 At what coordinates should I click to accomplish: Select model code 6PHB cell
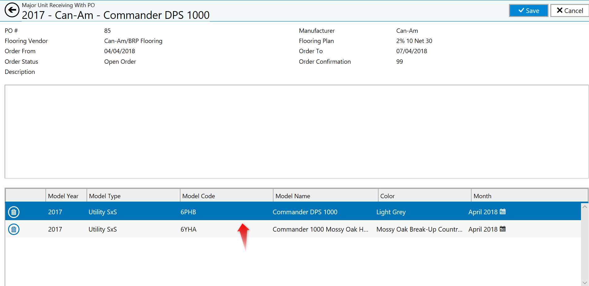[188, 212]
